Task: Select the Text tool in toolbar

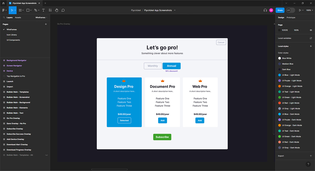Action: pos(43,10)
